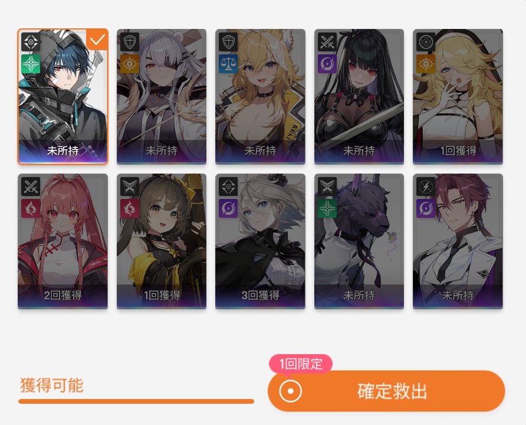Click the shield class icon on eyepatch girl
The width and height of the screenshot is (526, 425).
coord(130,42)
